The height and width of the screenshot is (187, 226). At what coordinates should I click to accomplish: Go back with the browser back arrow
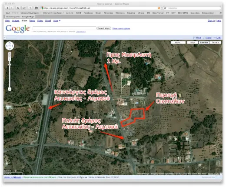pyautogui.click(x=7, y=8)
